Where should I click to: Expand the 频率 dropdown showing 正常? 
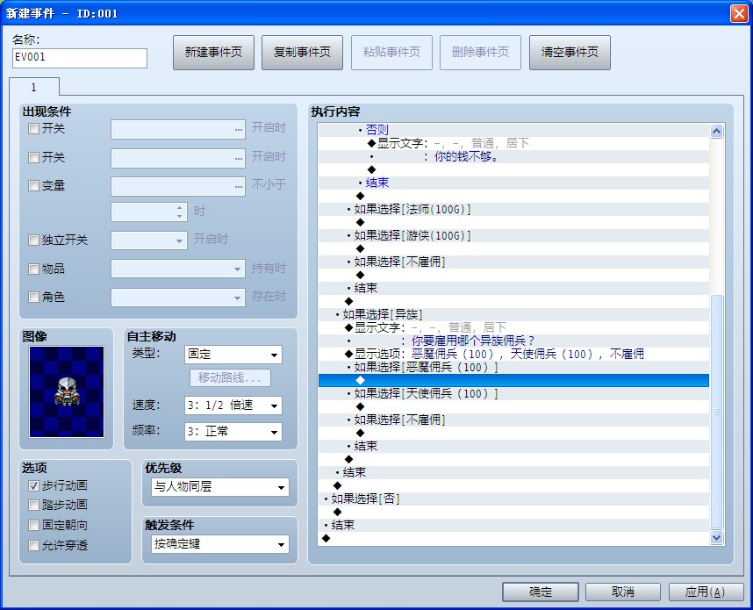point(233,432)
